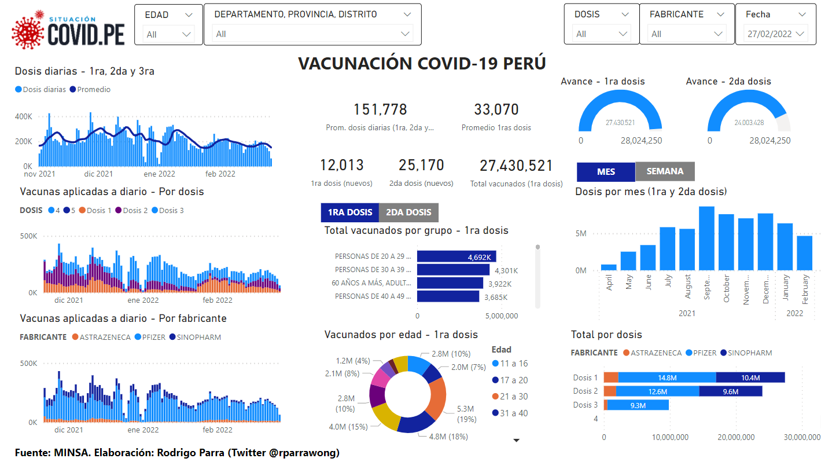Click the 'Promedio' legend marker

point(73,90)
